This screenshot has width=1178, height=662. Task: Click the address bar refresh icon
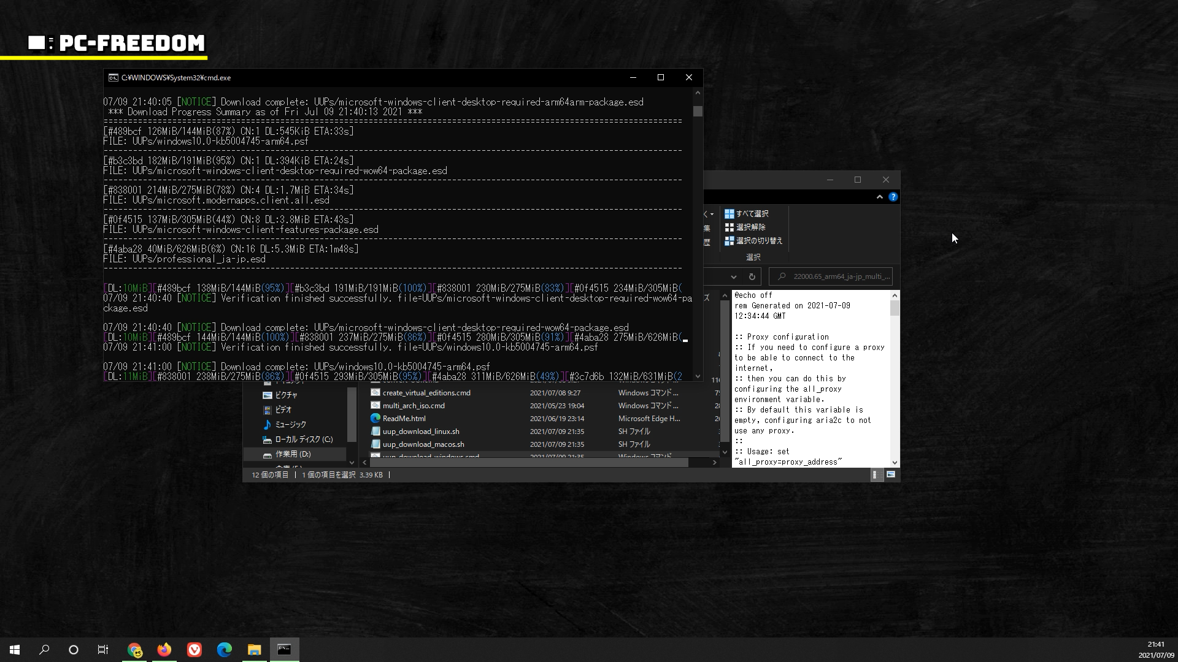[752, 276]
